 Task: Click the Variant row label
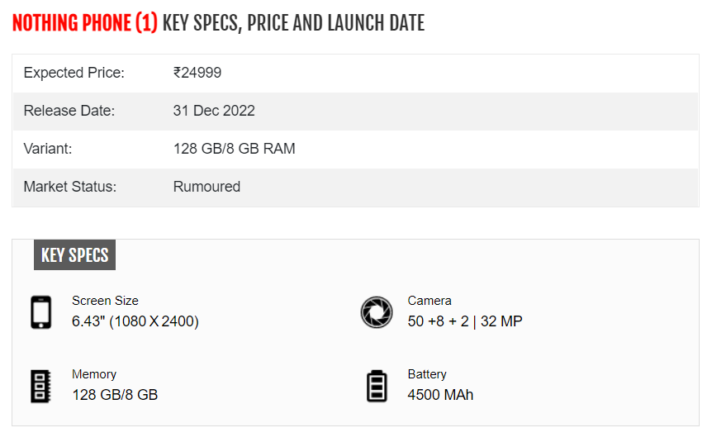[48, 149]
